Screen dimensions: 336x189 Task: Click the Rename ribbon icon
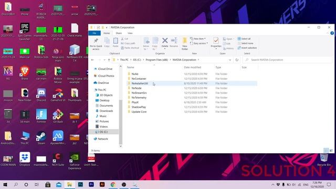pos(174,42)
